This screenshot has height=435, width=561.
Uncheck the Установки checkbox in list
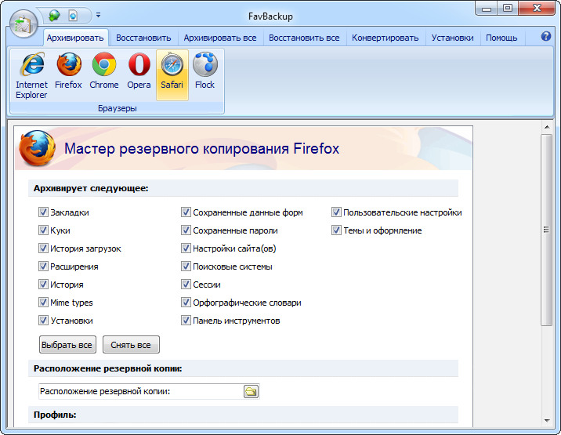(43, 321)
